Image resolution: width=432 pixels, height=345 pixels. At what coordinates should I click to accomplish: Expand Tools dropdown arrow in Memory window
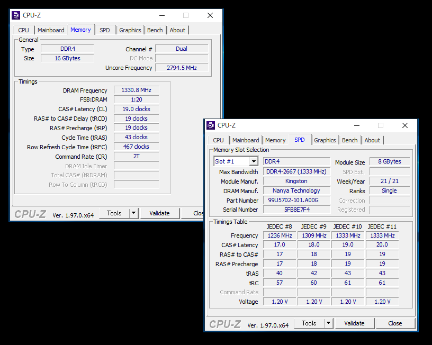coord(133,213)
